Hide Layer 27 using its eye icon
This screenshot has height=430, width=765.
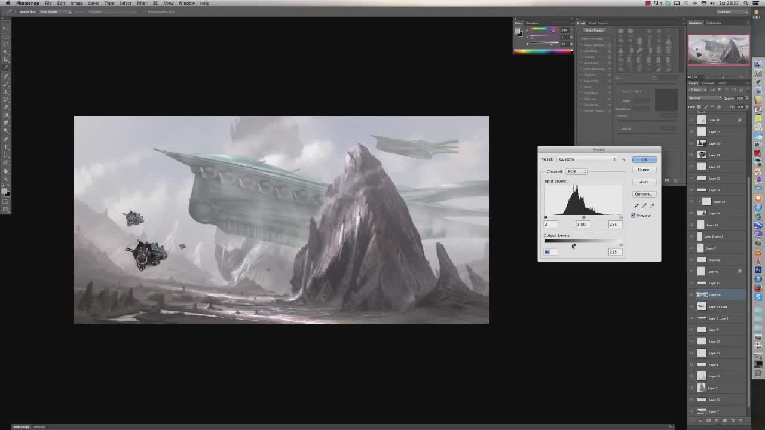click(691, 155)
